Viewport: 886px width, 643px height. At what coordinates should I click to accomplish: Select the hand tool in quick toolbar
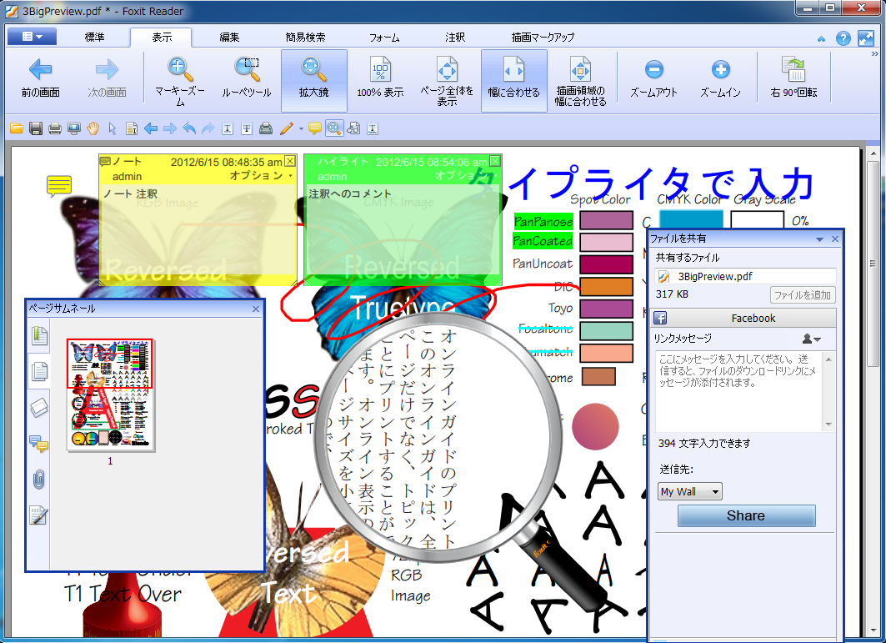[93, 129]
